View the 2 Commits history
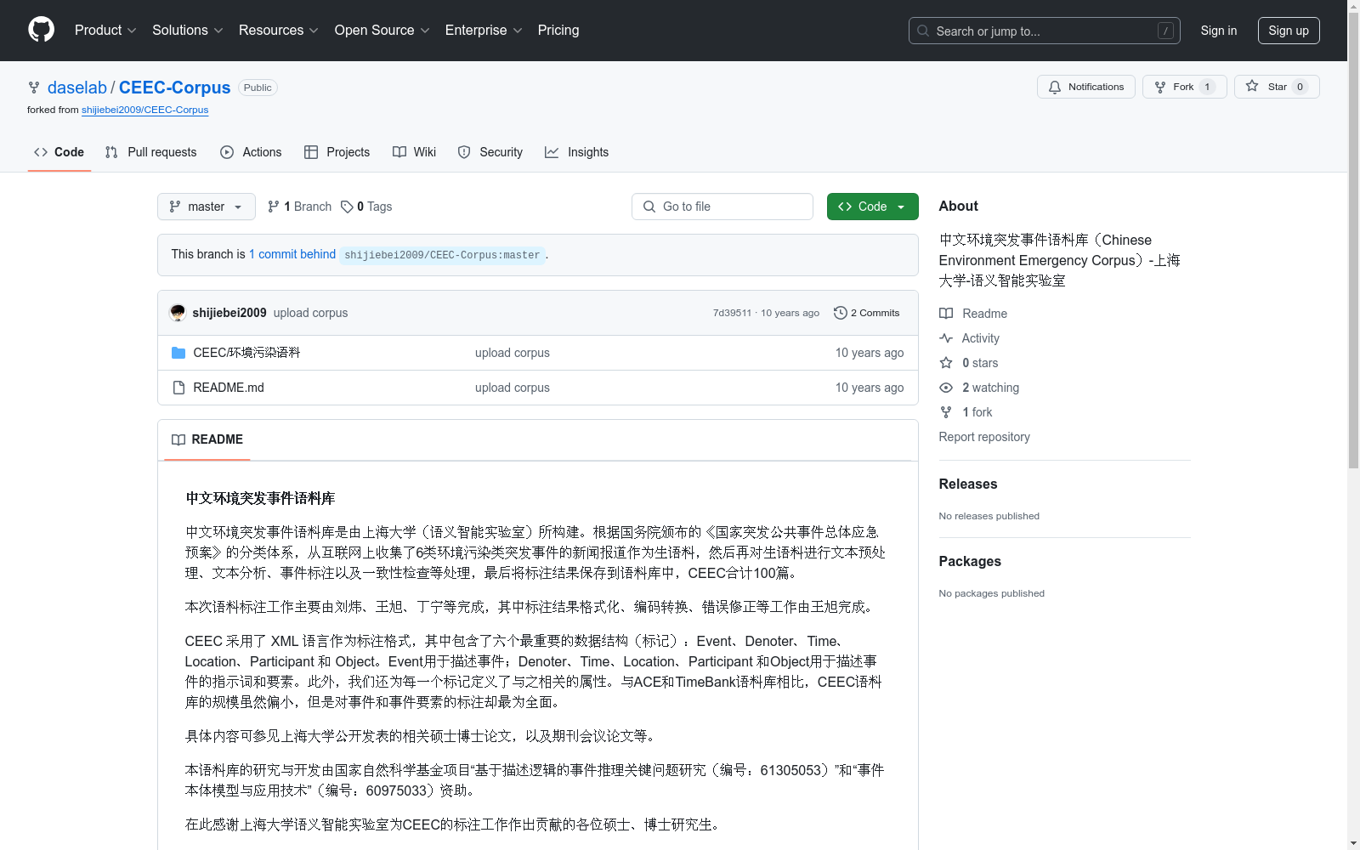Viewport: 1360px width, 850px height. coord(867,313)
